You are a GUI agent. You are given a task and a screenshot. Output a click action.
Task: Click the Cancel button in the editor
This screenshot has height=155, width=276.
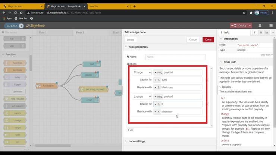[x=193, y=39]
